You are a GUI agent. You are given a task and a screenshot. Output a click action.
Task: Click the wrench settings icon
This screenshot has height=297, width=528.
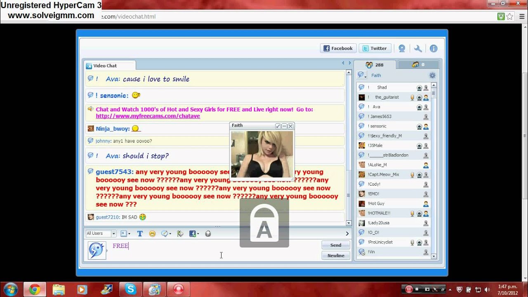pos(418,49)
